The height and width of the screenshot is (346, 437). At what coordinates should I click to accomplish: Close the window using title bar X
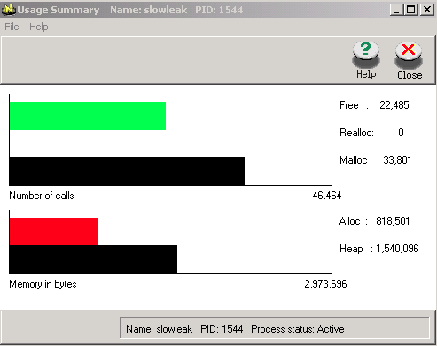coord(426,10)
